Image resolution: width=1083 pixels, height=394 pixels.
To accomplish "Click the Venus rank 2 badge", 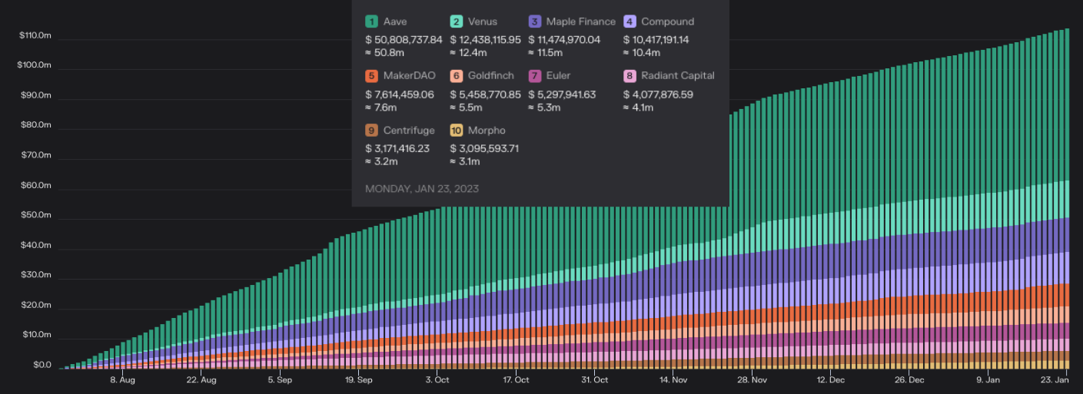I will (x=456, y=22).
